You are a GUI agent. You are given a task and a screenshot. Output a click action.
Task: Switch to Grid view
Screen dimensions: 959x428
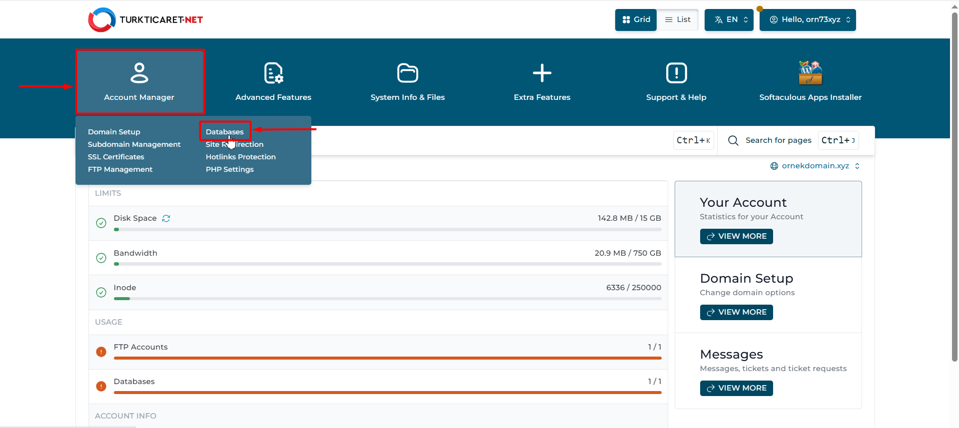(x=636, y=19)
